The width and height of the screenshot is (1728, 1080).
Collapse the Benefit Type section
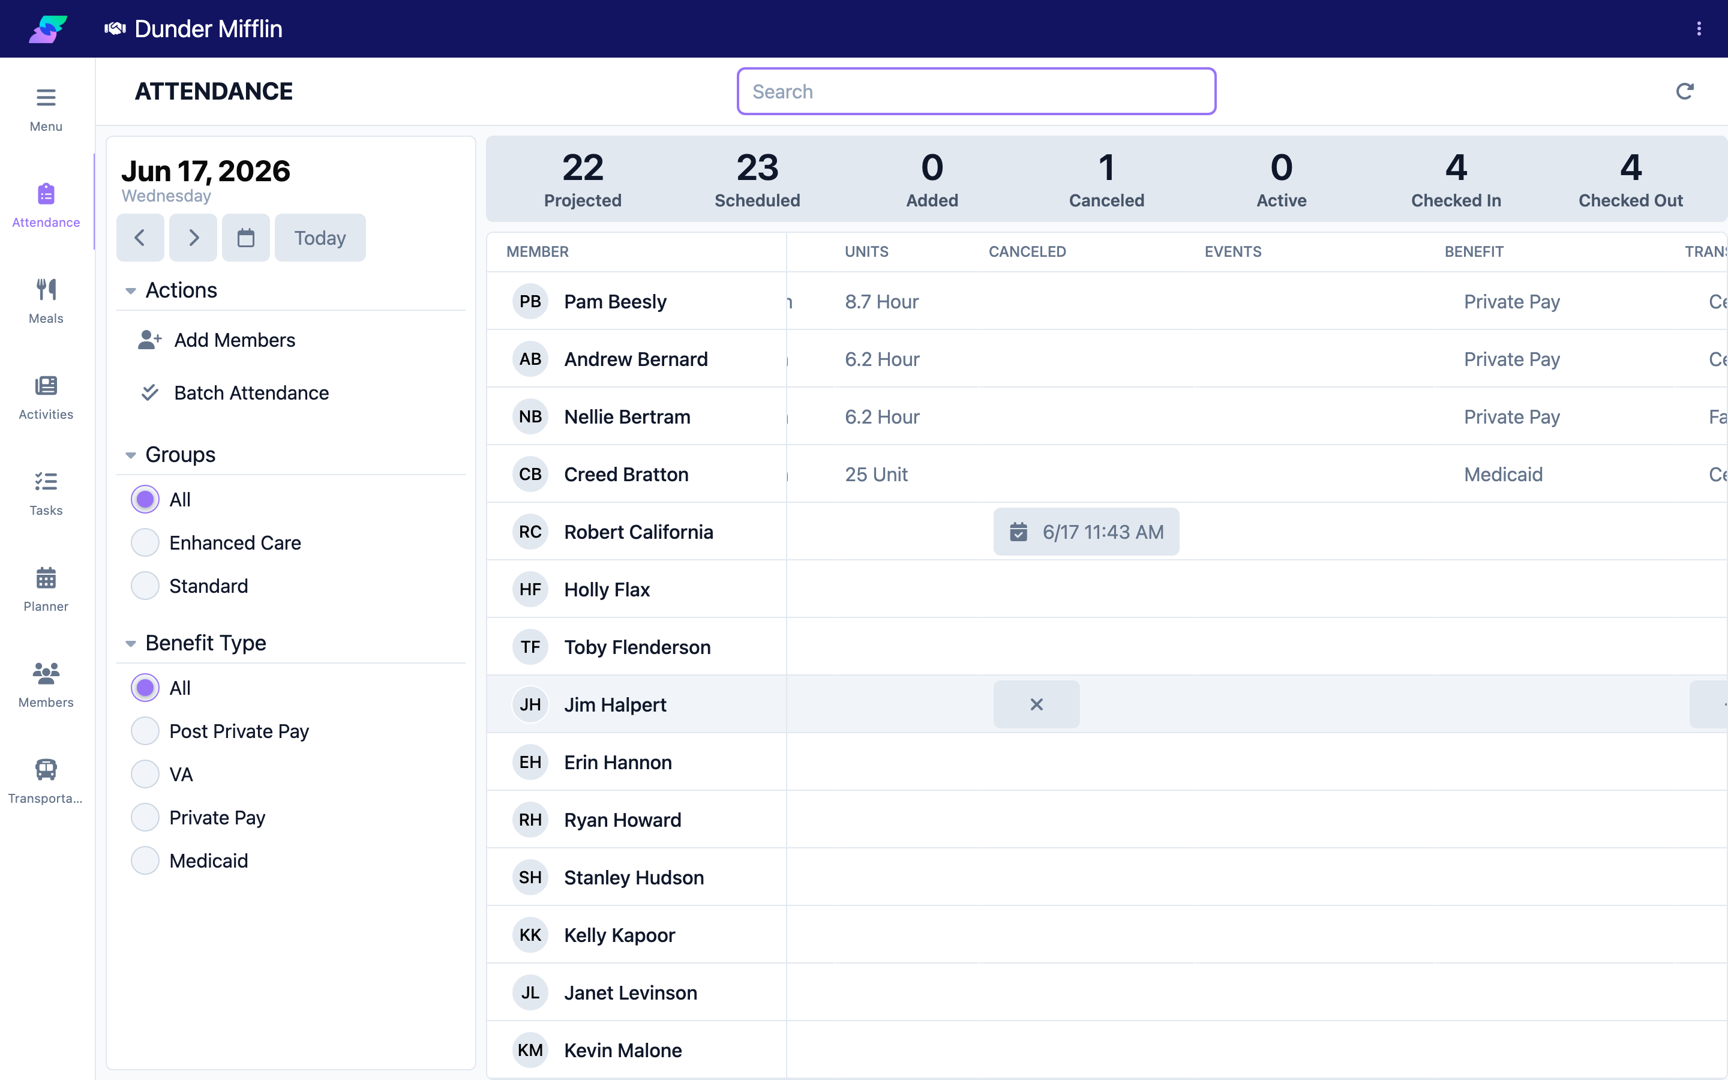click(131, 644)
